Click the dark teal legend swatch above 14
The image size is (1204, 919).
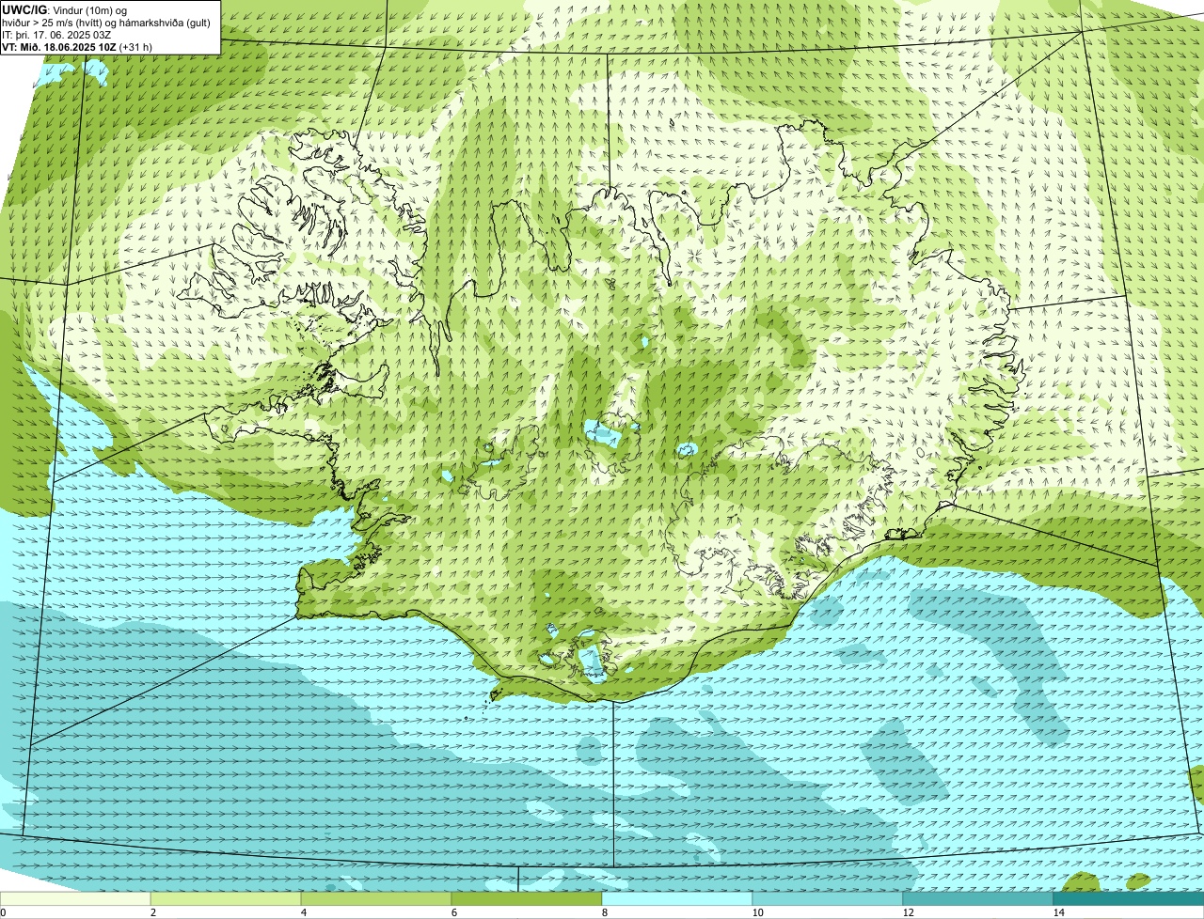click(x=1129, y=898)
